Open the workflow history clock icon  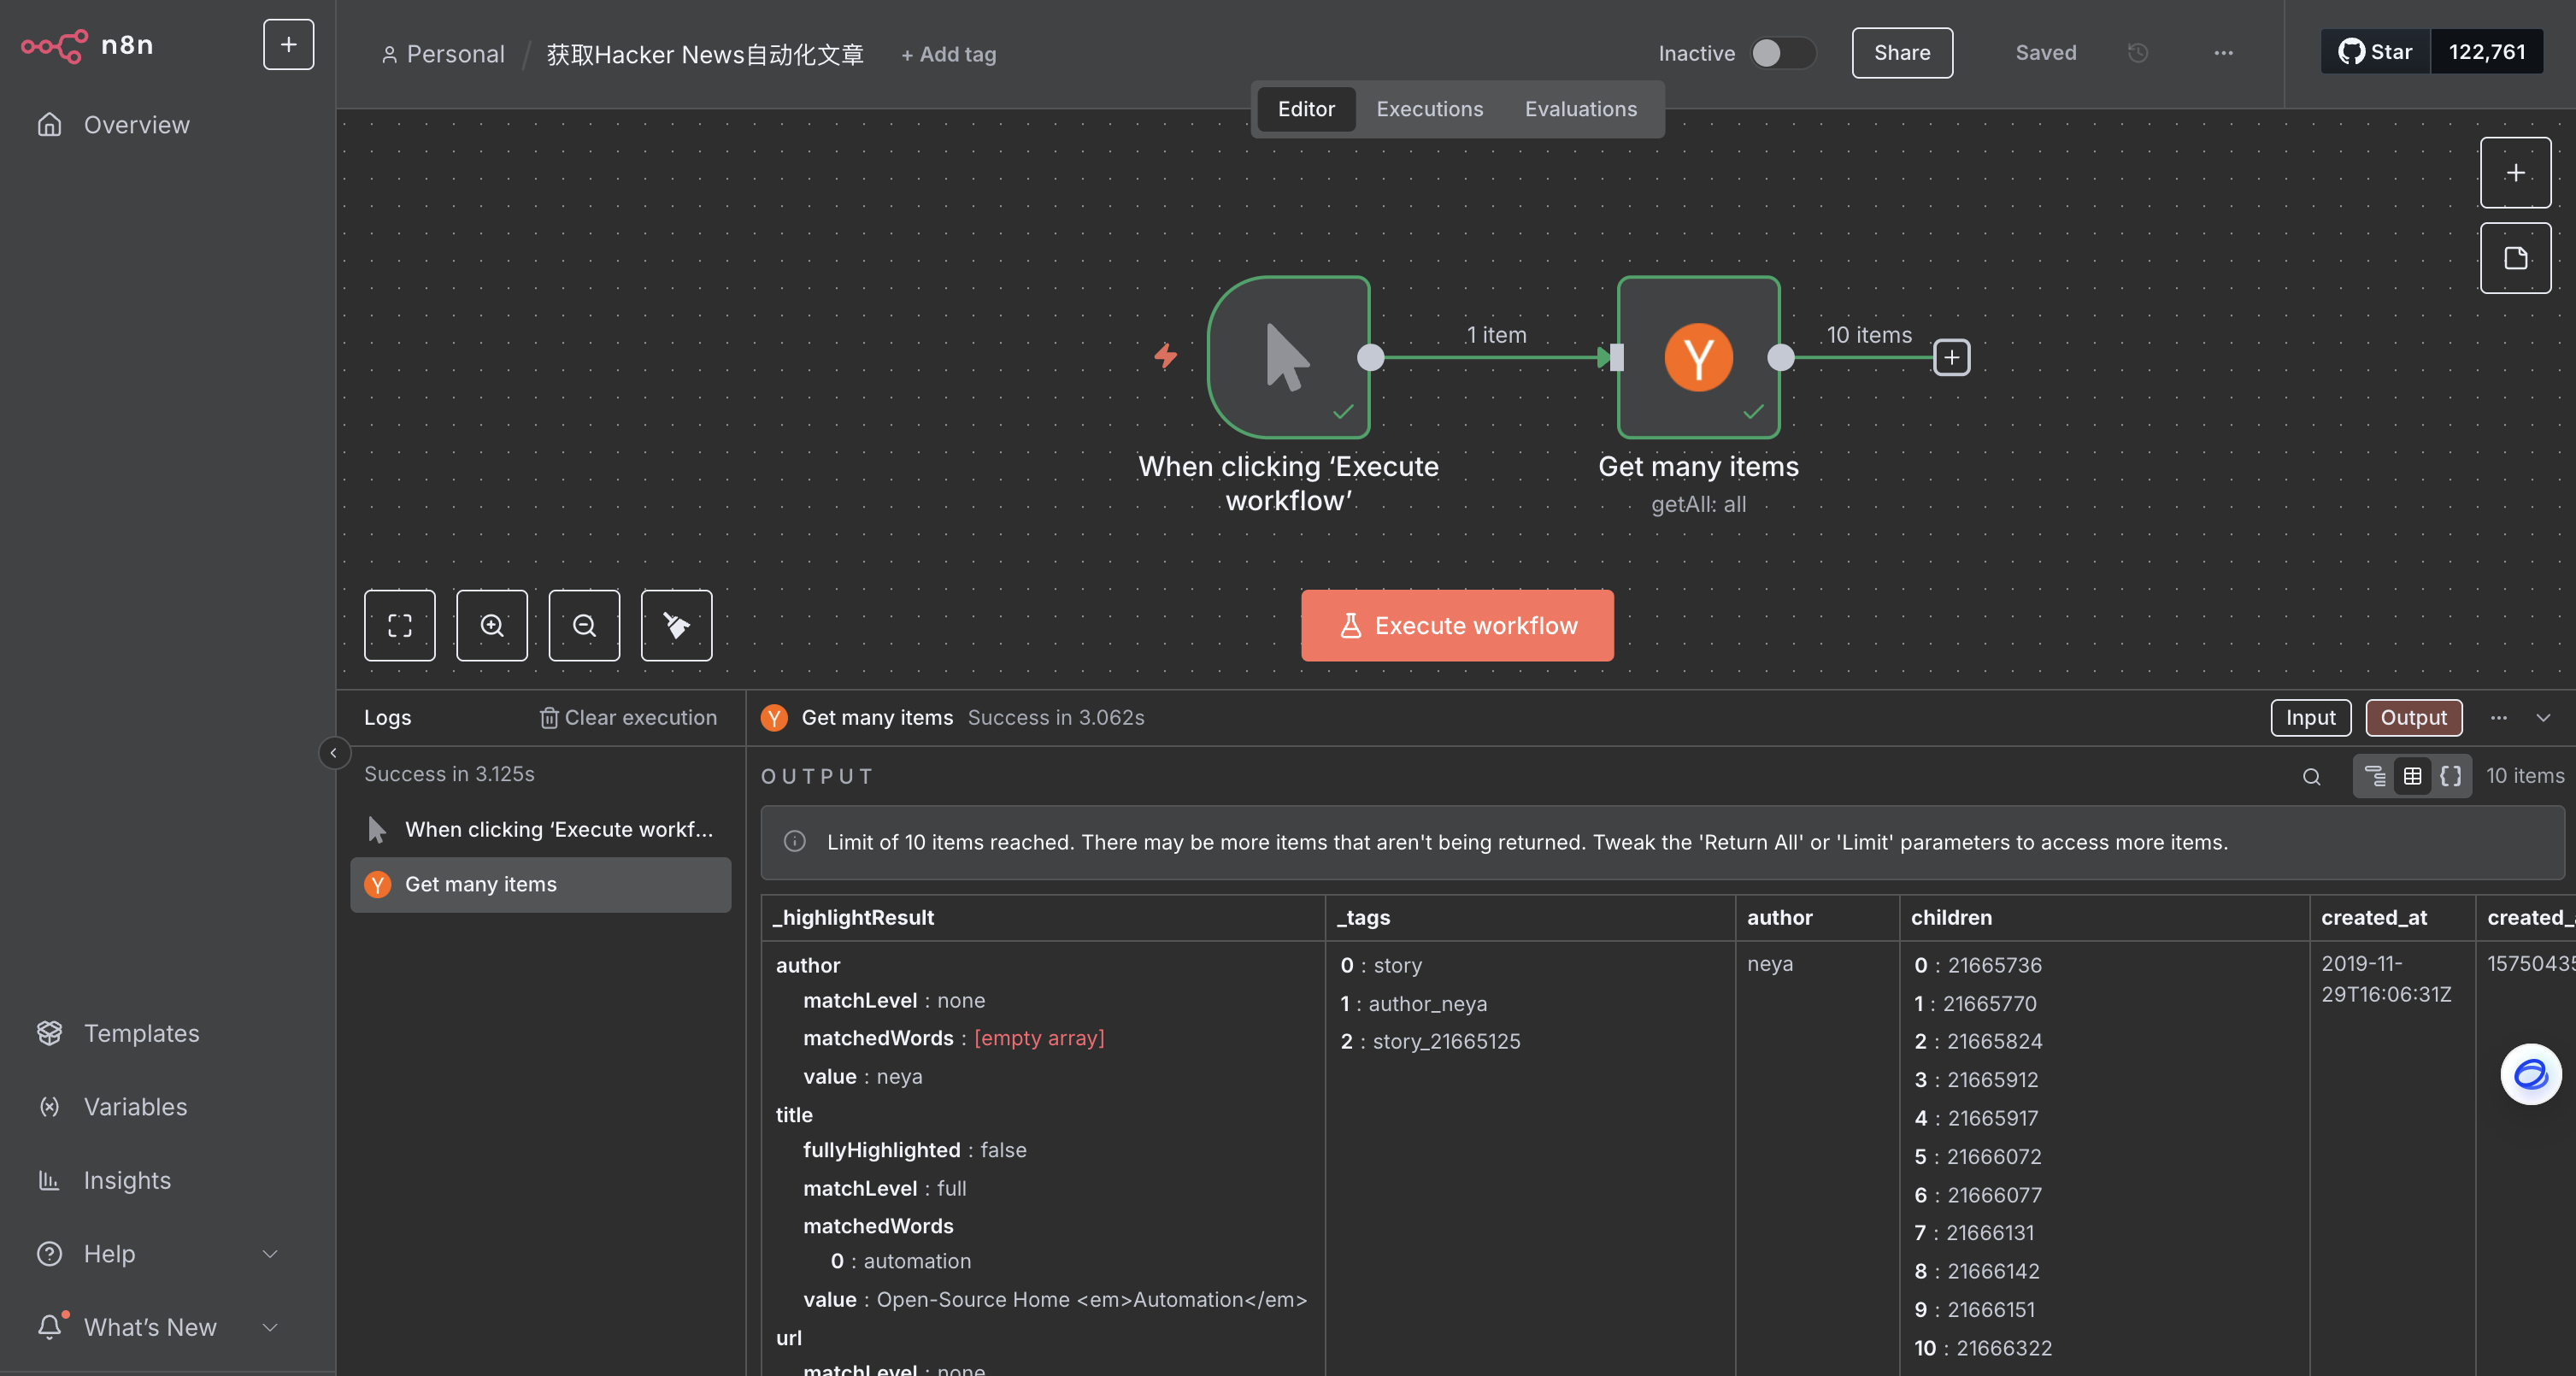pyautogui.click(x=2138, y=53)
